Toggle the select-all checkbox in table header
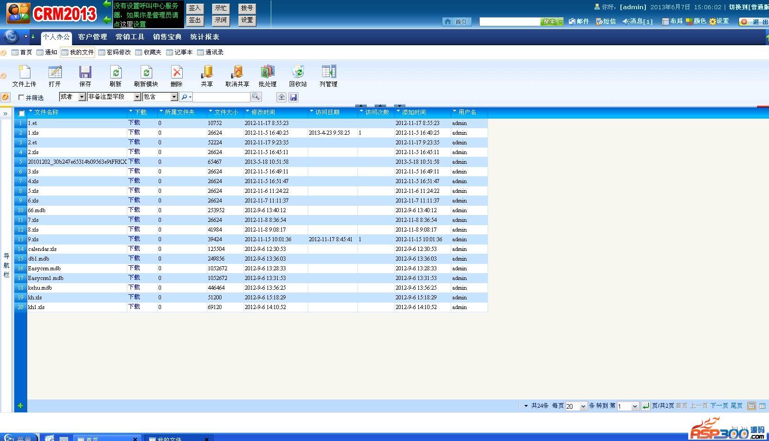This screenshot has width=769, height=441. click(x=21, y=113)
